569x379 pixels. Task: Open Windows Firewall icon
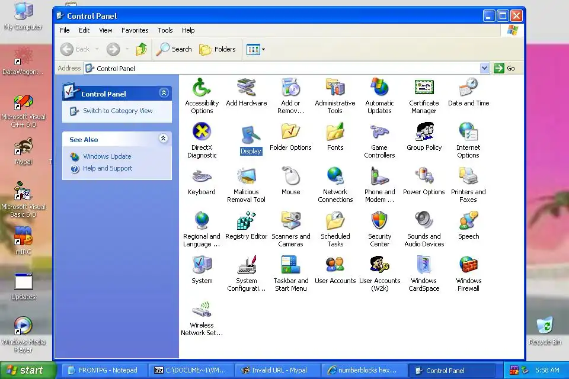point(468,265)
